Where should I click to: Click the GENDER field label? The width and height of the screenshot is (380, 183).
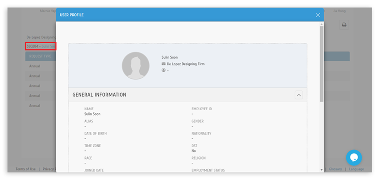coord(198,121)
